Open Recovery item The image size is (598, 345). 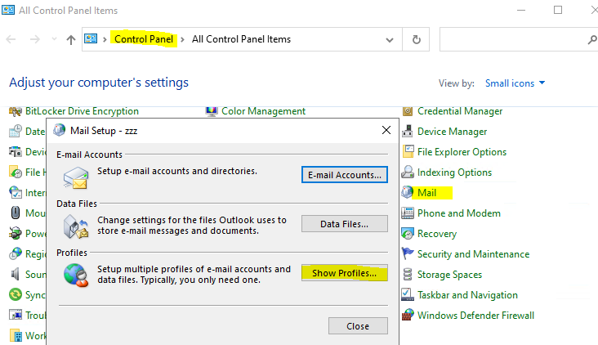pyautogui.click(x=437, y=234)
